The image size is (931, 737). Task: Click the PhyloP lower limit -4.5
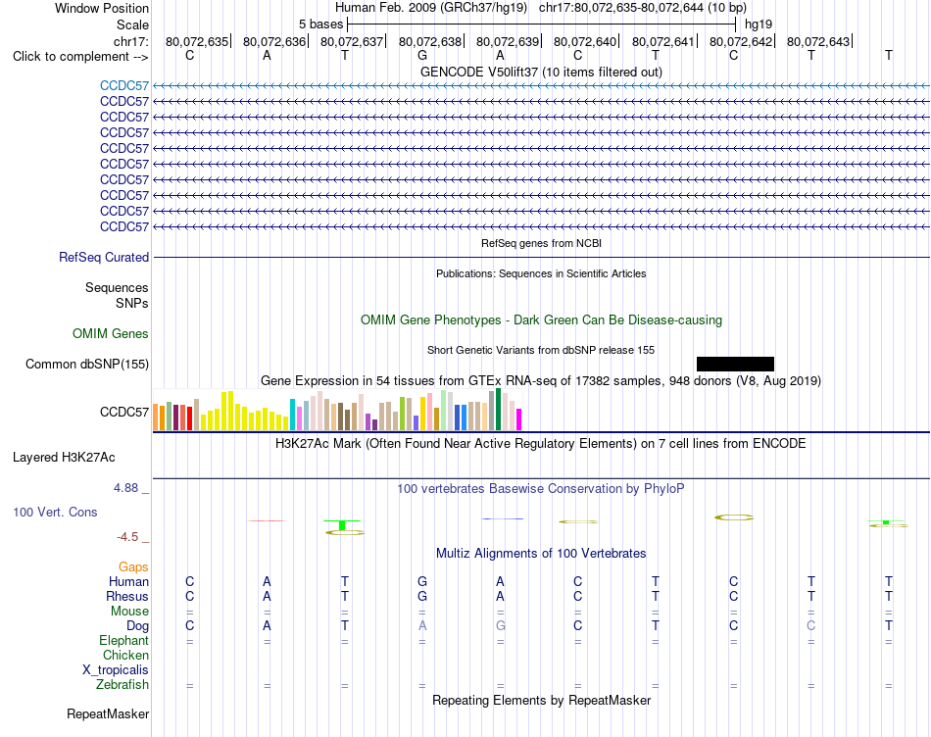[x=127, y=537]
